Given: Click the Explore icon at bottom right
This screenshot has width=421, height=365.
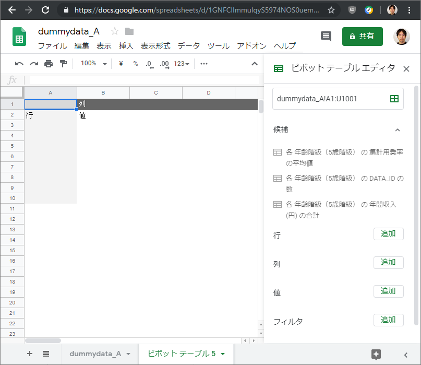Looking at the screenshot, I should pyautogui.click(x=377, y=354).
